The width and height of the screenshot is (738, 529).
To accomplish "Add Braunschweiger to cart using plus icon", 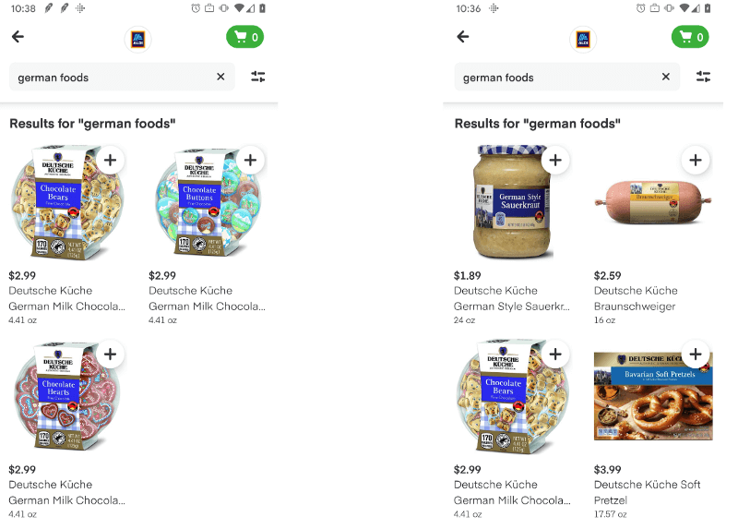I will coord(696,160).
